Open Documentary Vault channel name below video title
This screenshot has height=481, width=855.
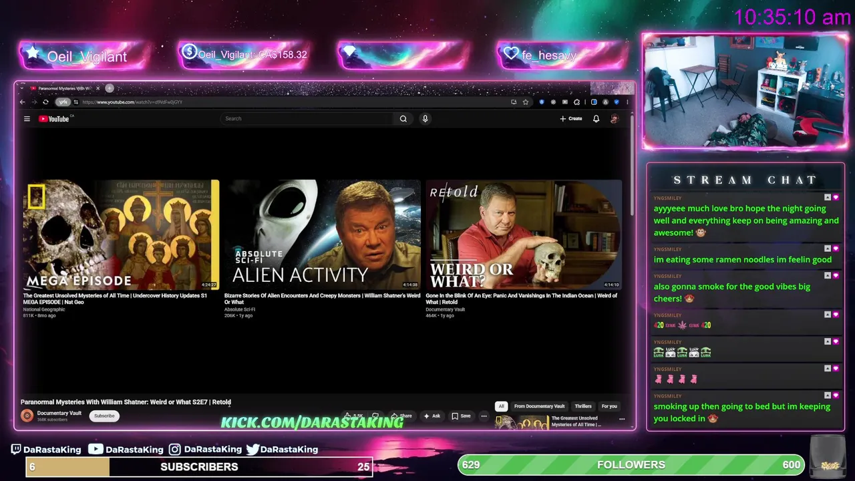tap(59, 413)
